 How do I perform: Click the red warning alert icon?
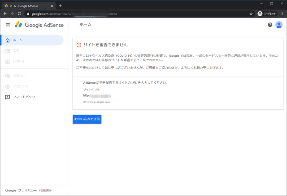[x=79, y=45]
